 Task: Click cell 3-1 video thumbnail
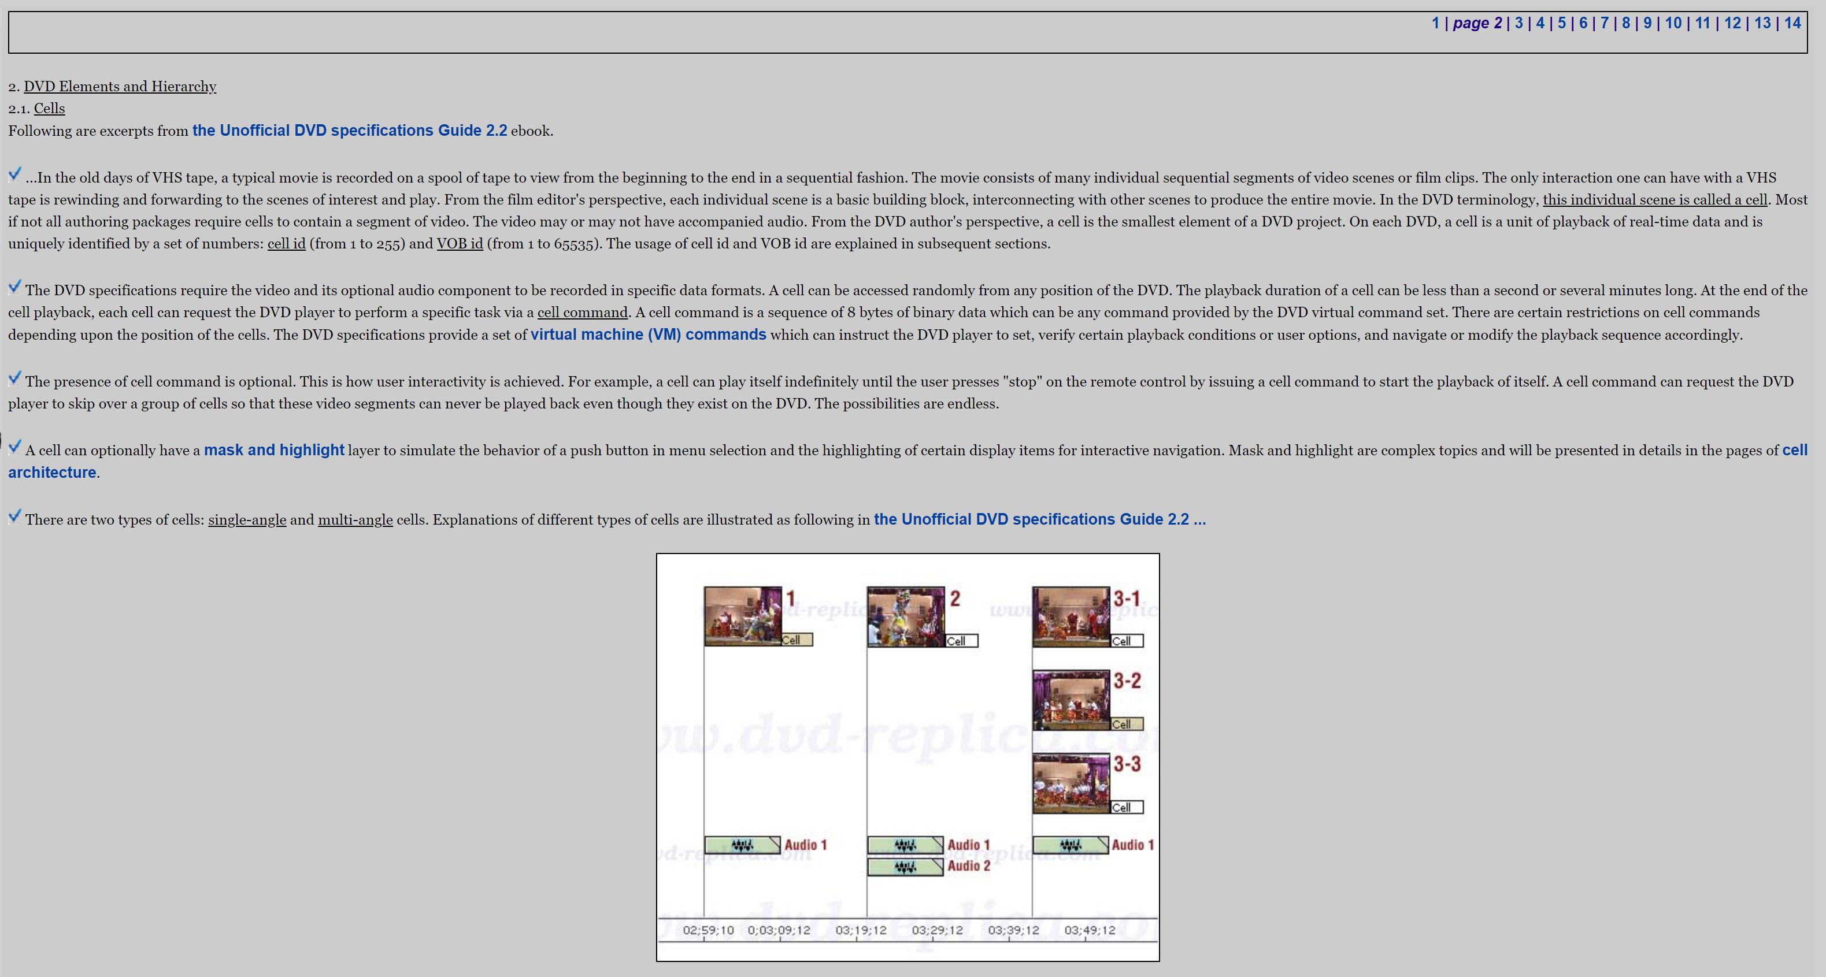(x=1071, y=616)
